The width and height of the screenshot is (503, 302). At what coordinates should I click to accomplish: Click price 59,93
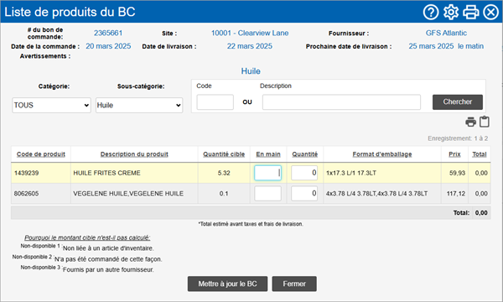tap(457, 173)
